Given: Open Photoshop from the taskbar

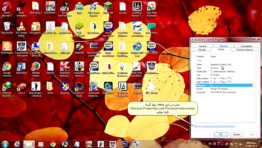Looking at the screenshot, I should [x=125, y=144].
